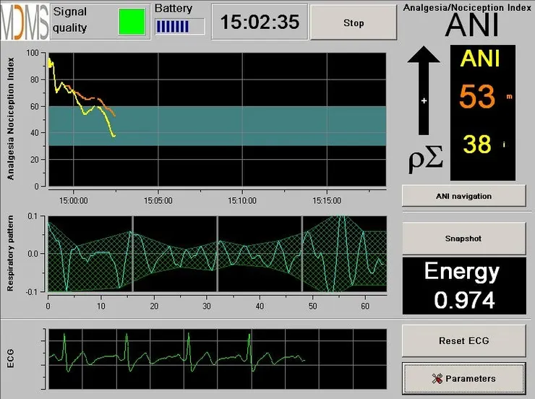Click the Battery label
535x399 pixels.
point(174,8)
